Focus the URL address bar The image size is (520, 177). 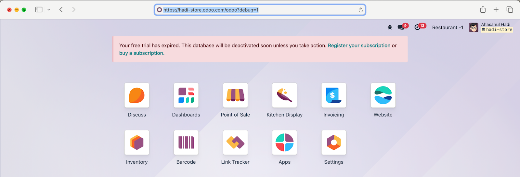coord(260,10)
